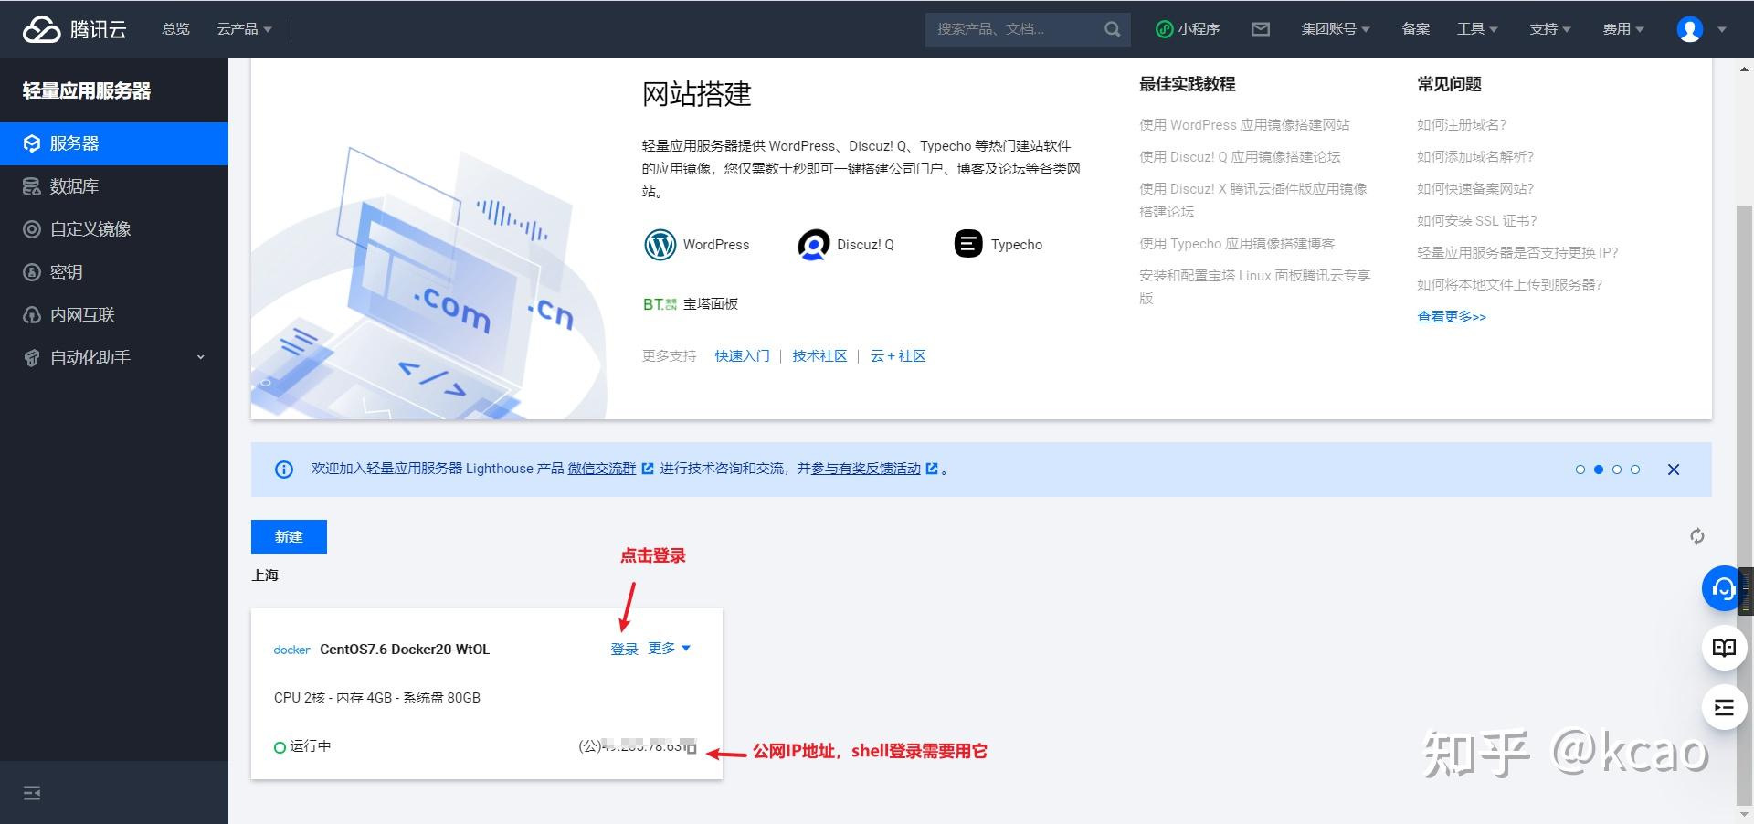This screenshot has height=824, width=1754.
Task: Open the list menu floating button
Action: (1724, 707)
